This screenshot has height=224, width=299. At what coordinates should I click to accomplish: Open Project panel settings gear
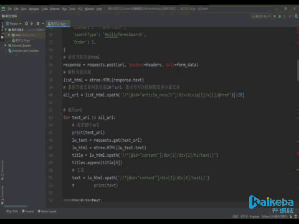[38, 24]
